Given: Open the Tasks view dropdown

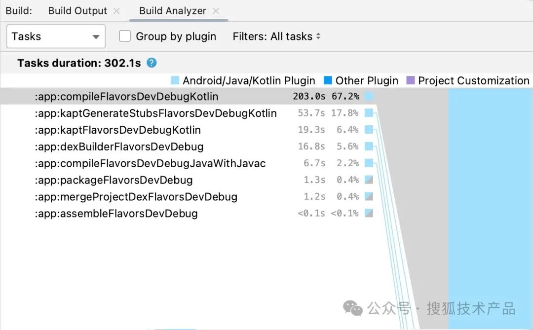Looking at the screenshot, I should 56,37.
